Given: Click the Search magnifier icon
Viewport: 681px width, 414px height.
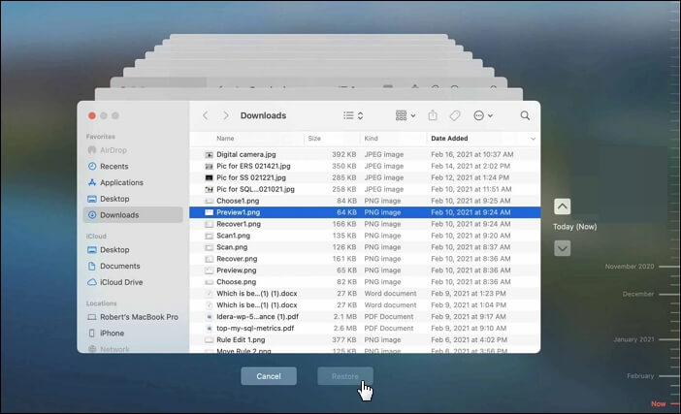Looking at the screenshot, I should (x=525, y=115).
